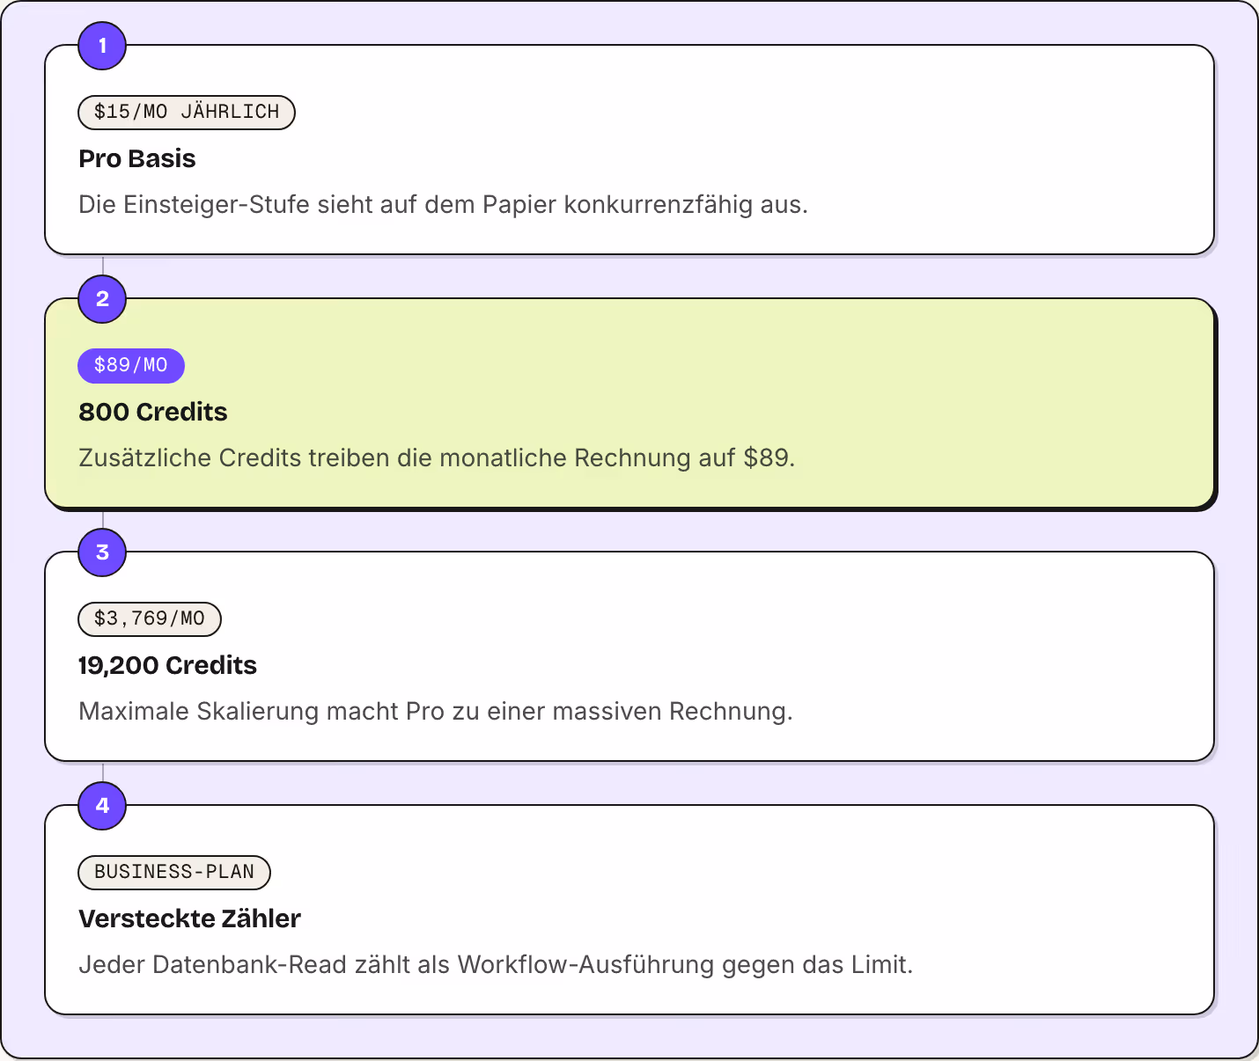Image resolution: width=1259 pixels, height=1061 pixels.
Task: Select the "19,200 Credits" heading
Action: pos(167,665)
